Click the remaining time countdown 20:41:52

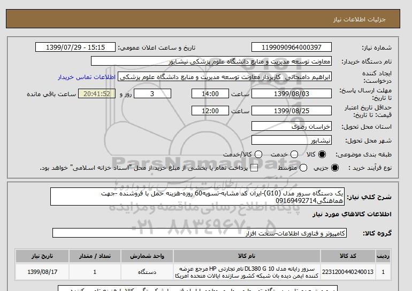tap(97, 93)
